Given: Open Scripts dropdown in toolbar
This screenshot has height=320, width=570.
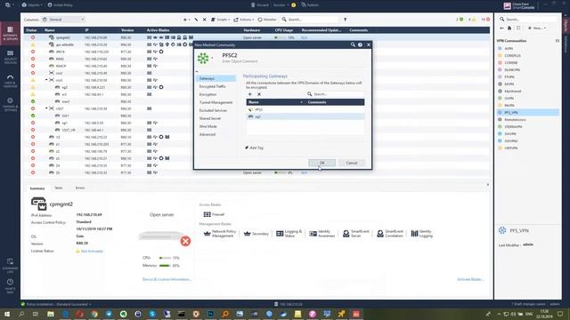Looking at the screenshot, I should [220, 20].
